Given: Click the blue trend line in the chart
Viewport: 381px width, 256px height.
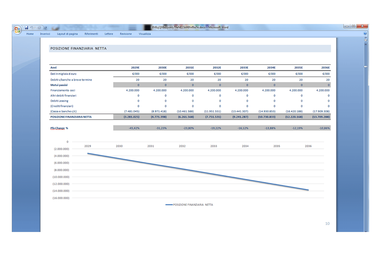Looking at the screenshot, I should 198,172.
